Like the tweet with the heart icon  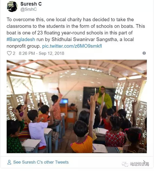click(x=9, y=53)
